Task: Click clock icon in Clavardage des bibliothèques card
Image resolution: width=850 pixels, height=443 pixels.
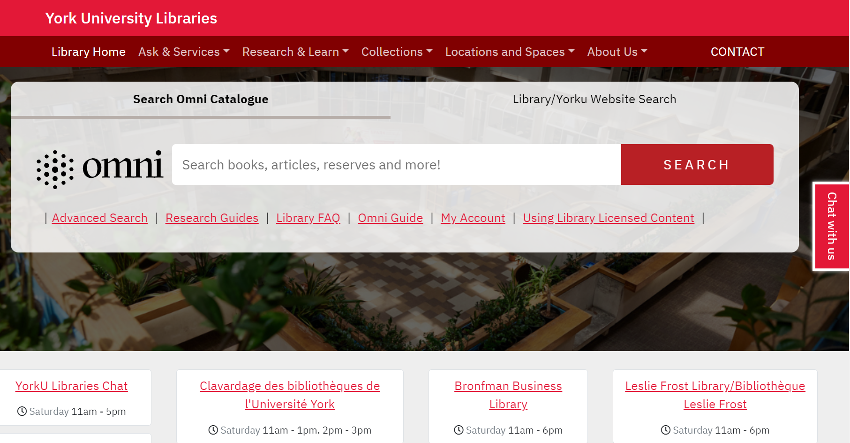Action: (213, 430)
